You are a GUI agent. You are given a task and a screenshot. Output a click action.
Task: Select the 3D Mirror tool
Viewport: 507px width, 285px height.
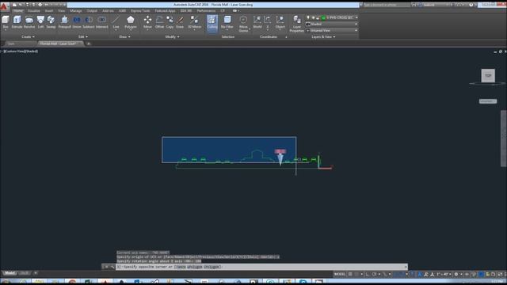tap(194, 22)
